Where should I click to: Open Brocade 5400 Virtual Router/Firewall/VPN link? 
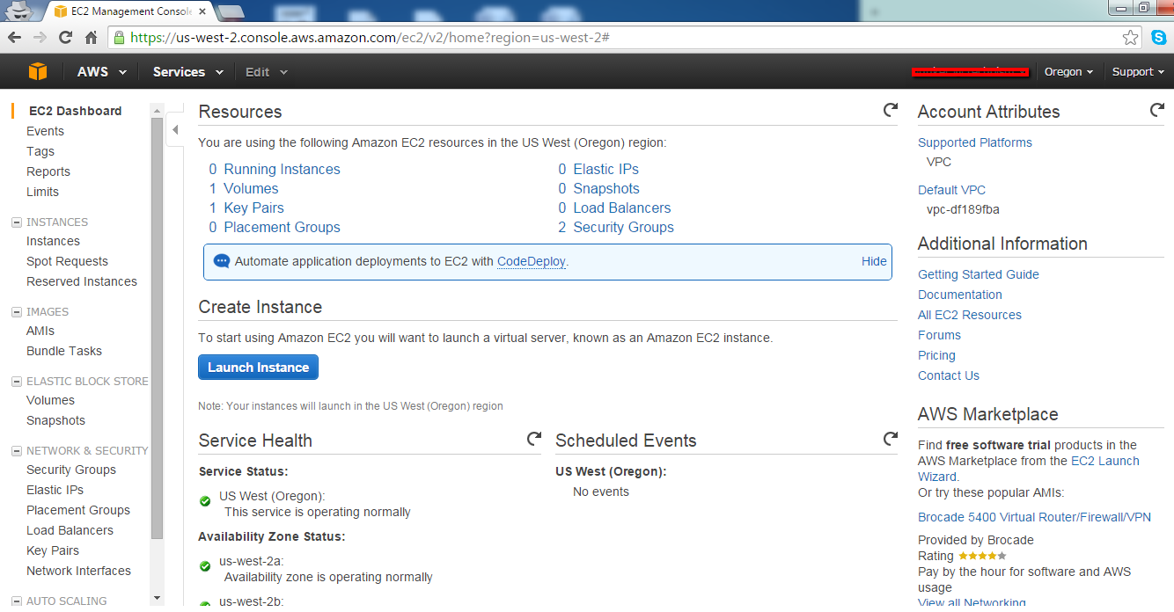click(1034, 517)
